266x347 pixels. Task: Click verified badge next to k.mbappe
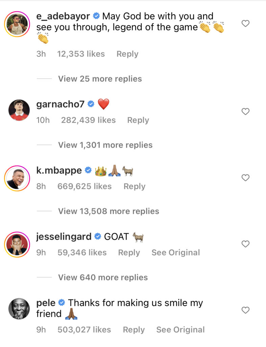click(88, 170)
